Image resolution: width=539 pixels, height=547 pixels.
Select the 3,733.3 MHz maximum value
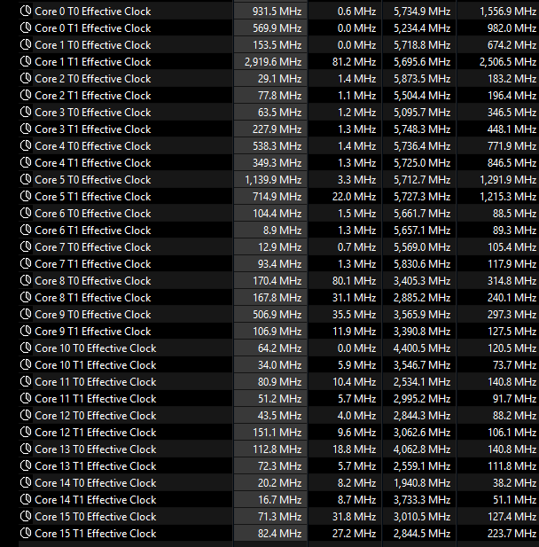pos(422,499)
